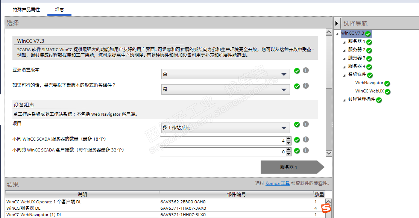Expand the 服务器 3 tree node
The width and height of the screenshot is (419, 218).
click(x=344, y=59)
